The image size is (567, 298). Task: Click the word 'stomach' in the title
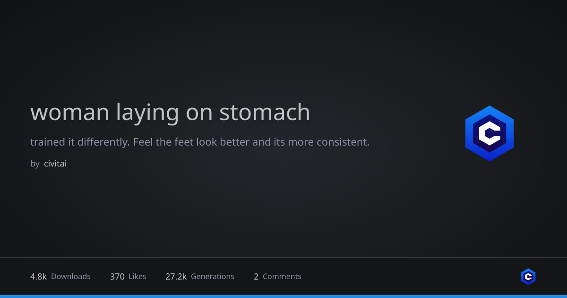click(x=265, y=112)
